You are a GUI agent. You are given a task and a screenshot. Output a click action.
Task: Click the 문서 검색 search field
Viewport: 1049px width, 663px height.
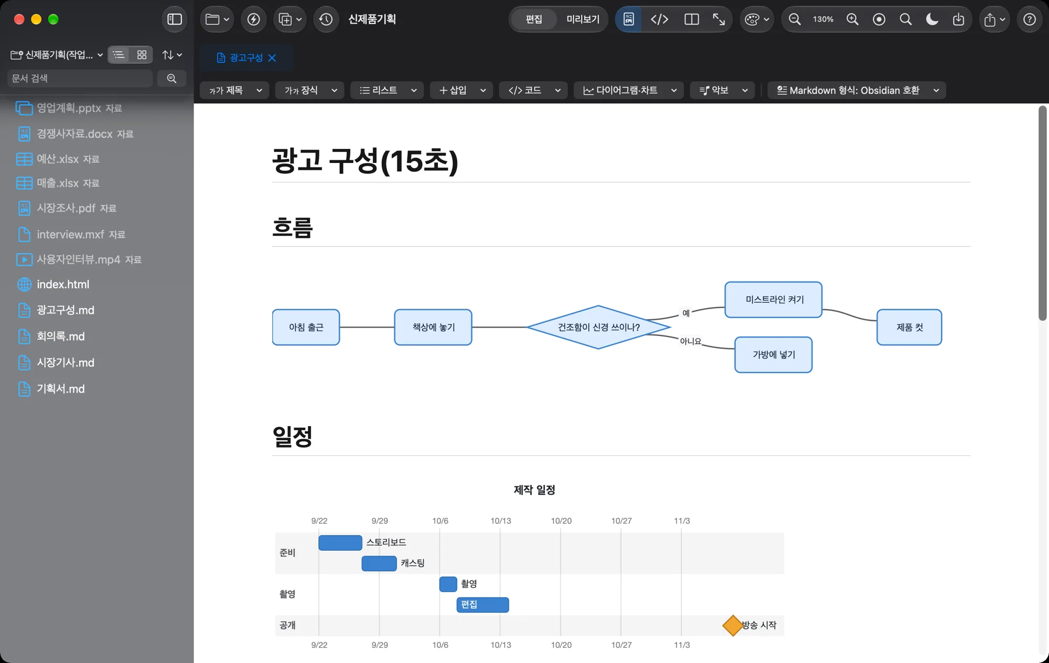(80, 78)
